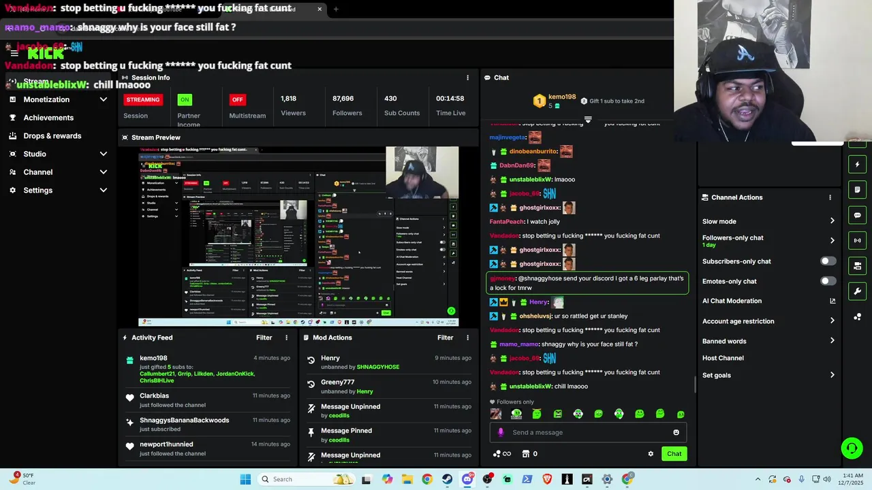Click the chat bubble sidebar icon
The height and width of the screenshot is (490, 872).
(857, 215)
